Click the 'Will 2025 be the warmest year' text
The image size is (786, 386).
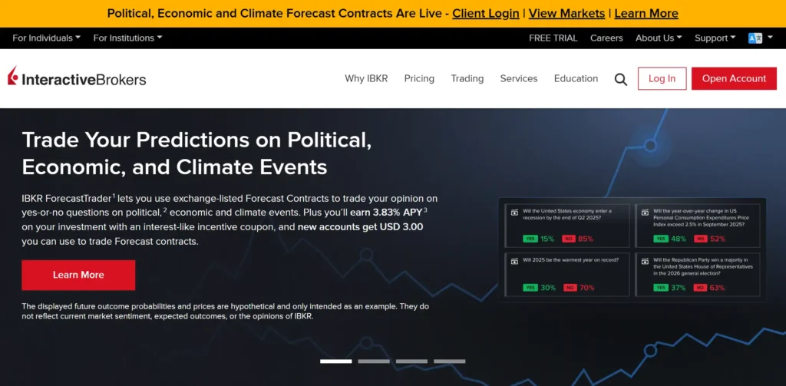pos(570,260)
